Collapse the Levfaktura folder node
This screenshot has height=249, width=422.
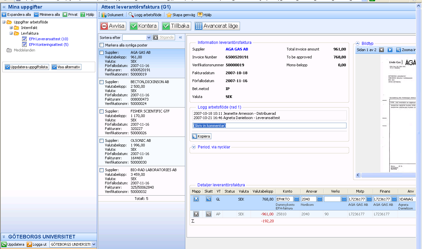click(x=11, y=33)
